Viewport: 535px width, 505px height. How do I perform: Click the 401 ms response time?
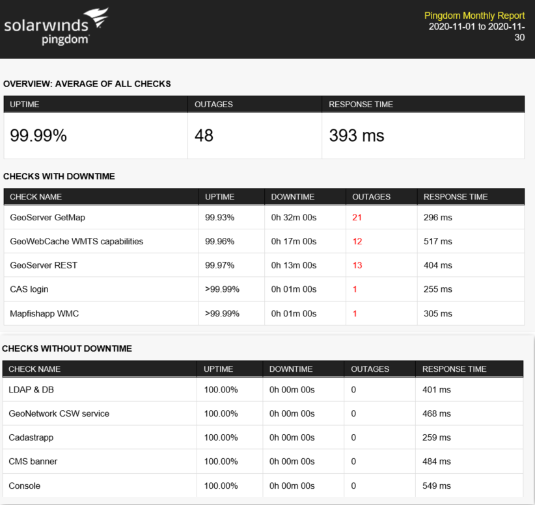click(436, 389)
